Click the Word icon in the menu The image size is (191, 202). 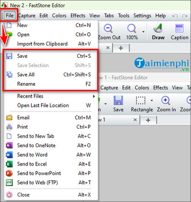point(9,155)
